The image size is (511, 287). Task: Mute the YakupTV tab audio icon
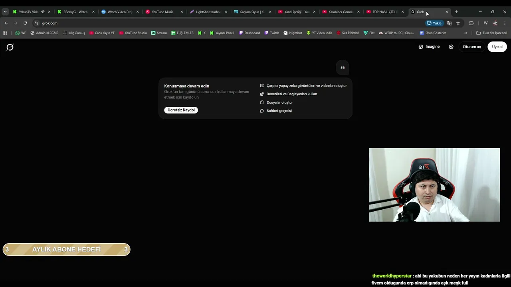(x=43, y=12)
